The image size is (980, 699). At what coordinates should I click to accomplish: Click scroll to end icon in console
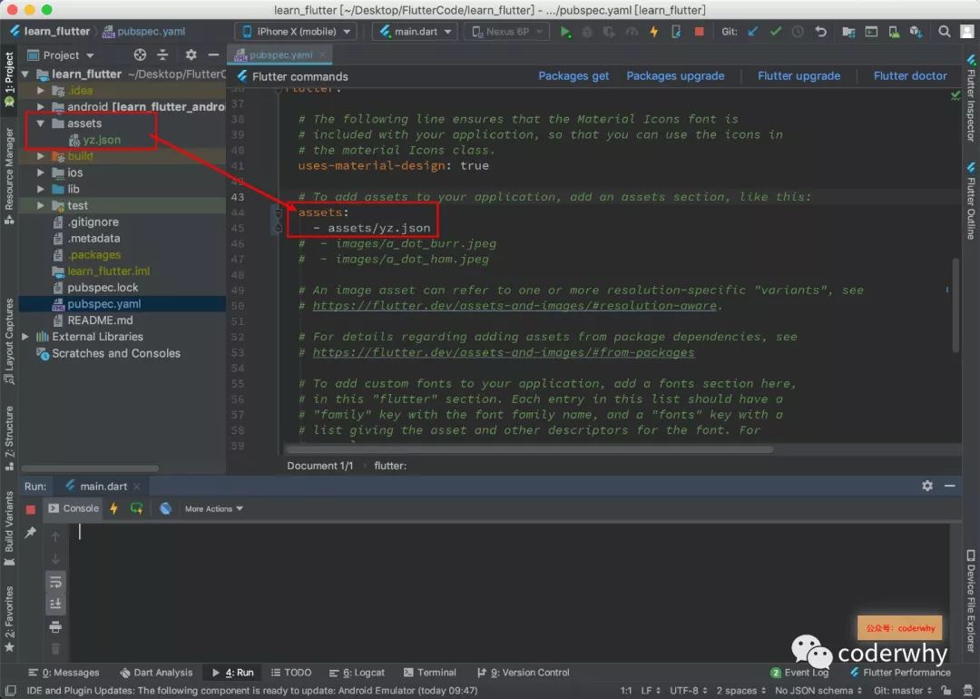(55, 604)
